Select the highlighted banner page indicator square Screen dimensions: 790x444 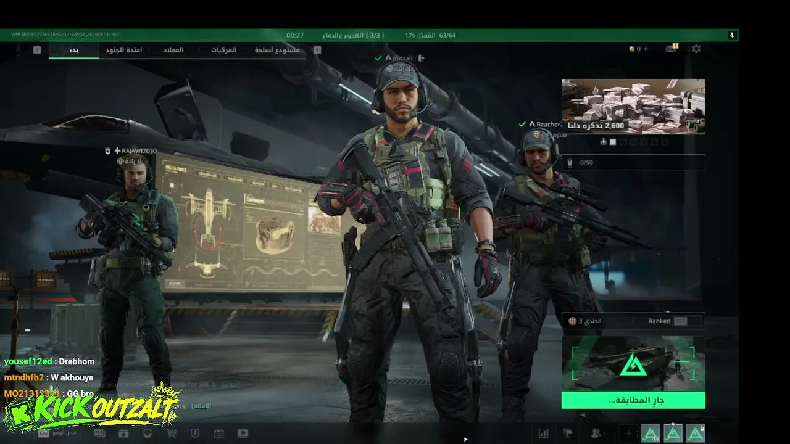click(x=613, y=142)
